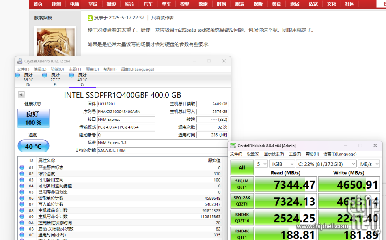Open 功能(U) menu in CrystalDiskInfo
This screenshot has width=386, height=240.
(x=57, y=69)
